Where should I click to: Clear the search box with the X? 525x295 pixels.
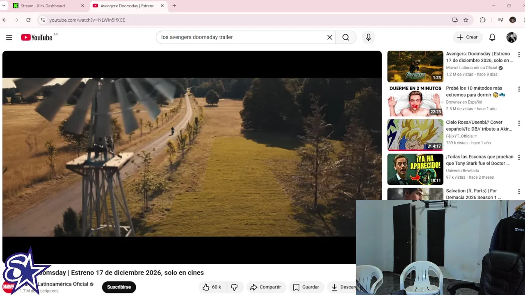pyautogui.click(x=329, y=37)
